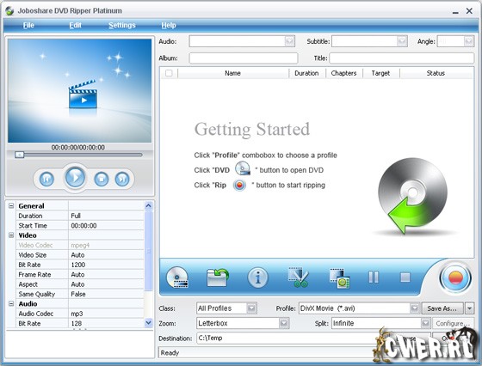Select the Duration value Full
The height and width of the screenshot is (366, 482).
pos(106,216)
